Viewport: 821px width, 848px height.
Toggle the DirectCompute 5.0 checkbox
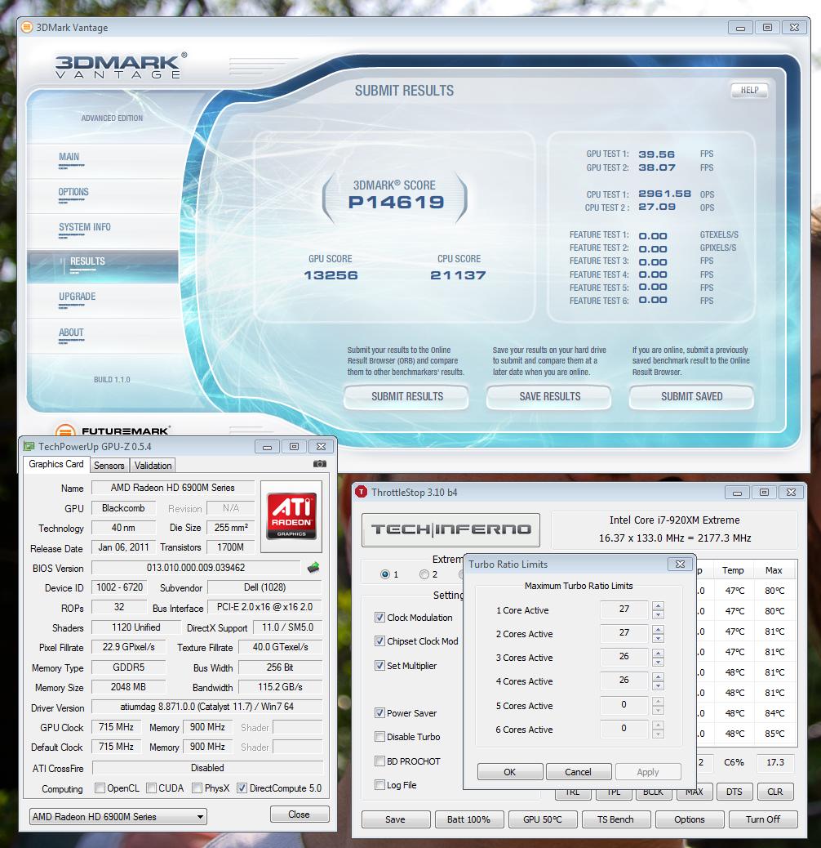click(x=242, y=788)
